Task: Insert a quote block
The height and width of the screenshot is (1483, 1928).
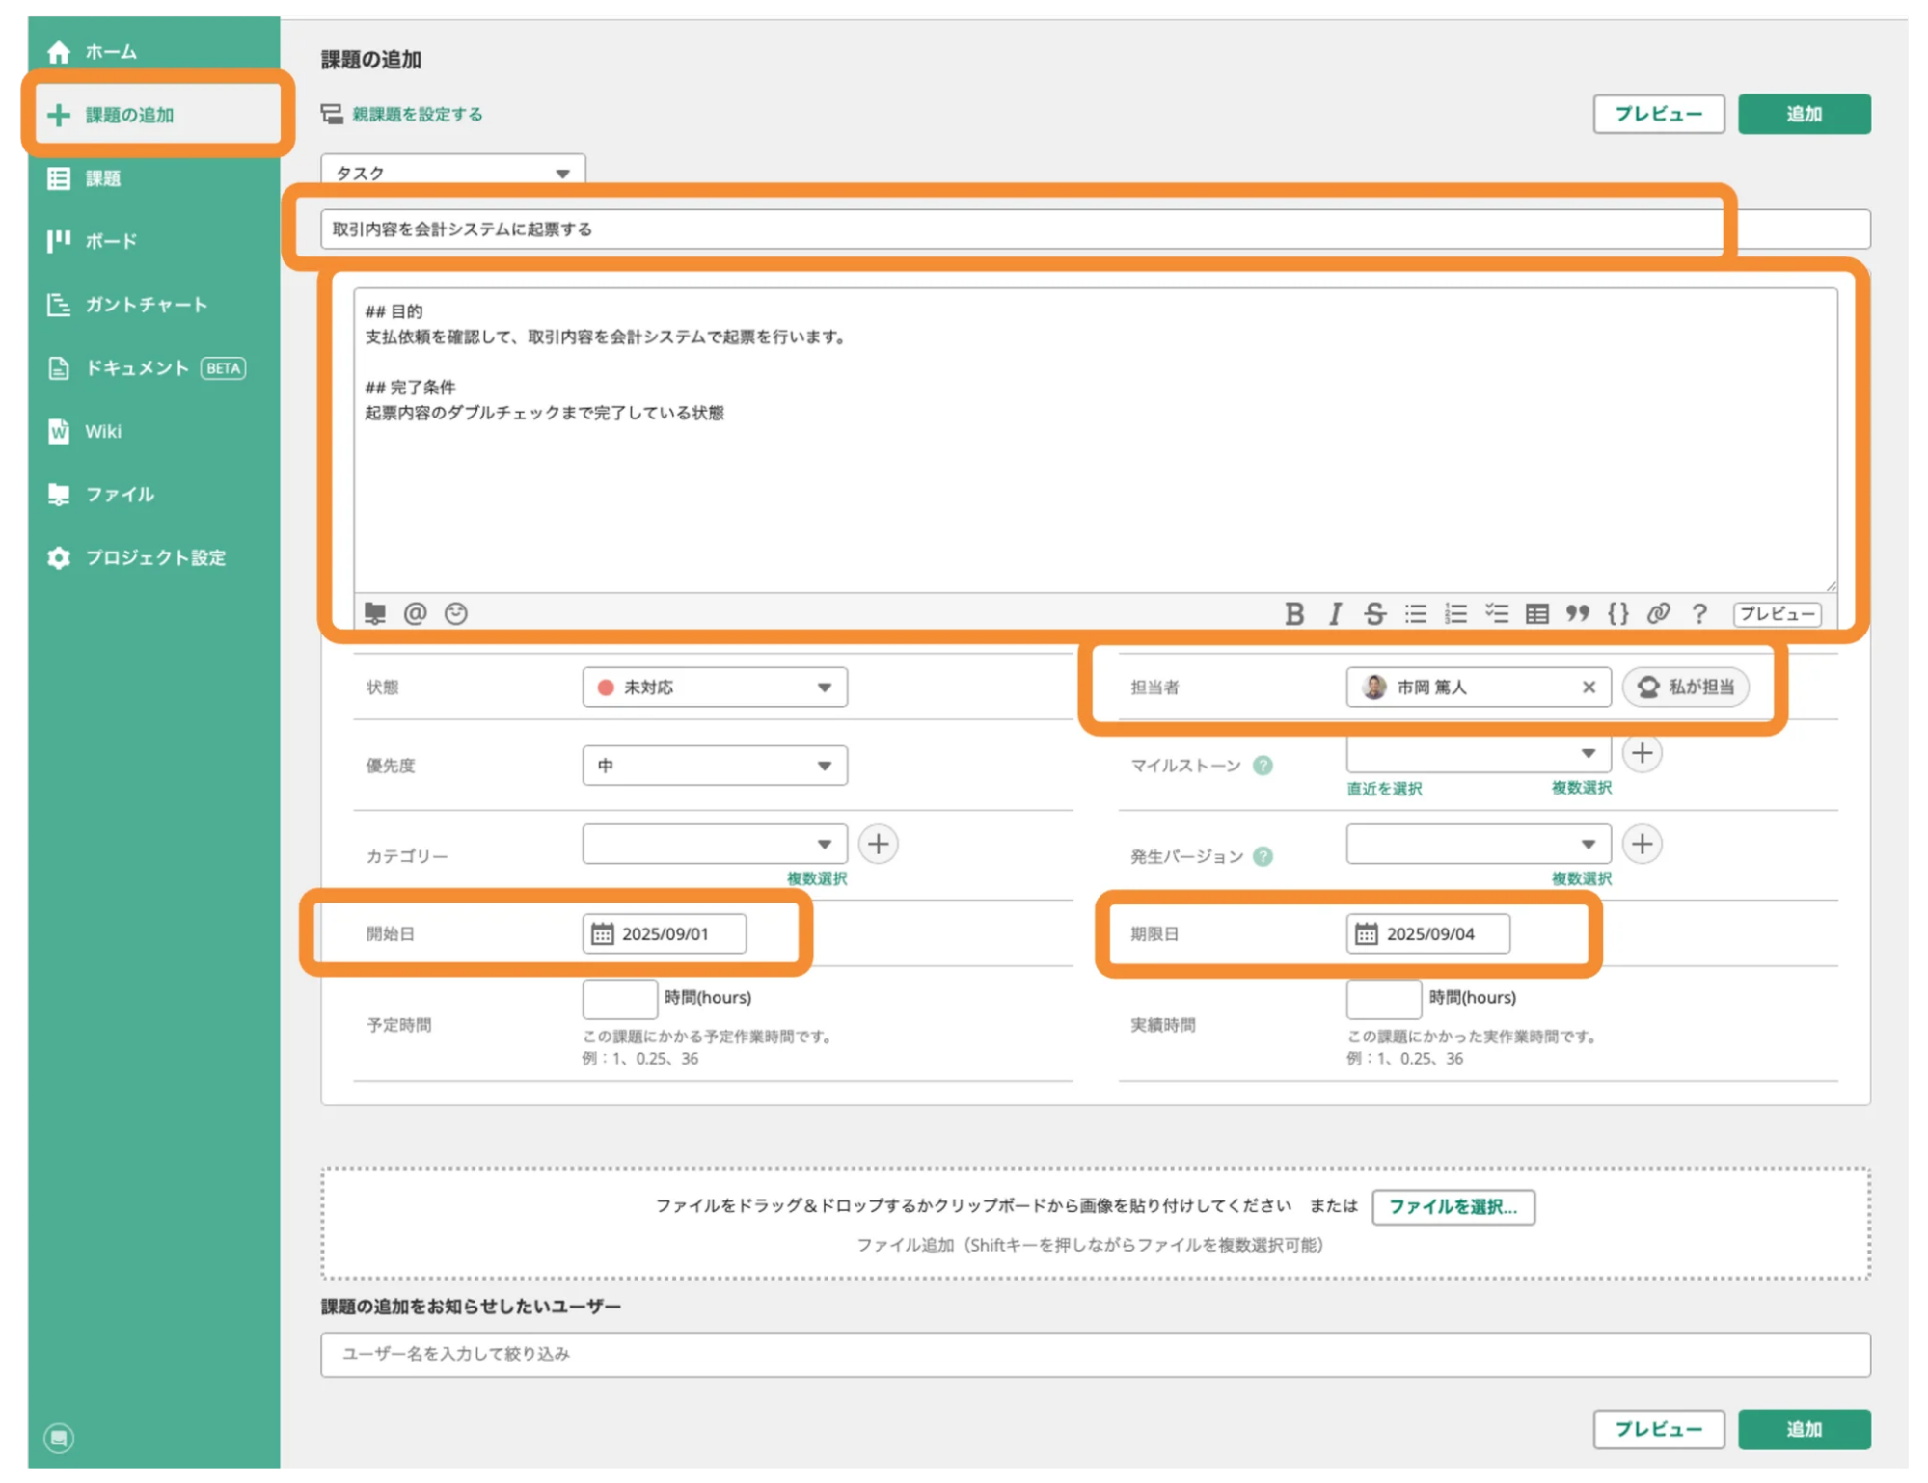Action: [1578, 613]
